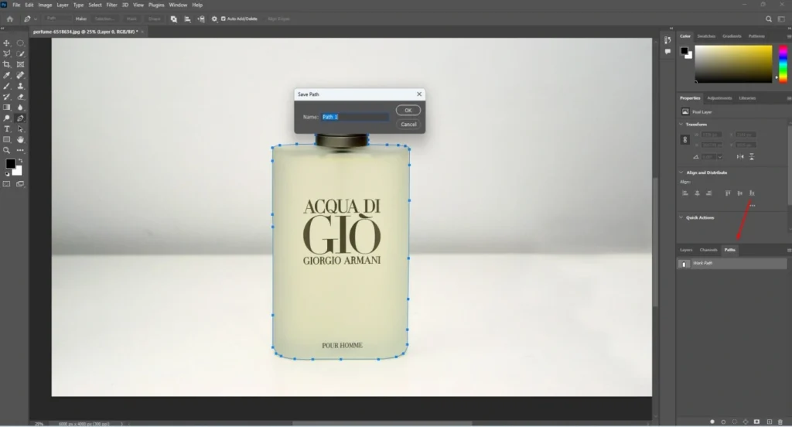Select the Clone Stamp tool
This screenshot has height=427, width=792.
click(x=20, y=86)
